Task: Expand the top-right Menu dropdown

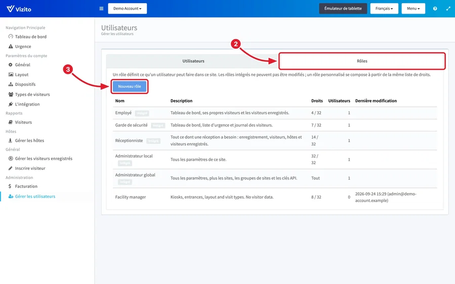Action: pos(413,9)
